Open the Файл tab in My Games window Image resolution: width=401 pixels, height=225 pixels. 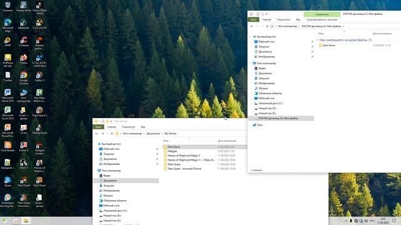[x=98, y=127]
